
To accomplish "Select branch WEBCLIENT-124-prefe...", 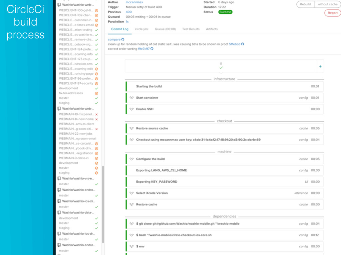I will click(x=76, y=49).
